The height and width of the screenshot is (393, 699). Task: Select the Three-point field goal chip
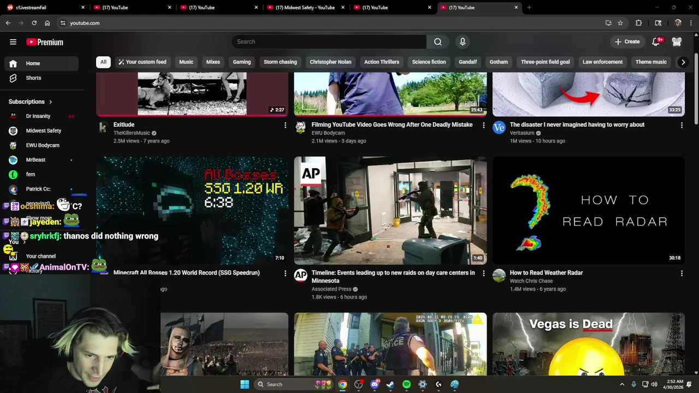[x=545, y=62]
